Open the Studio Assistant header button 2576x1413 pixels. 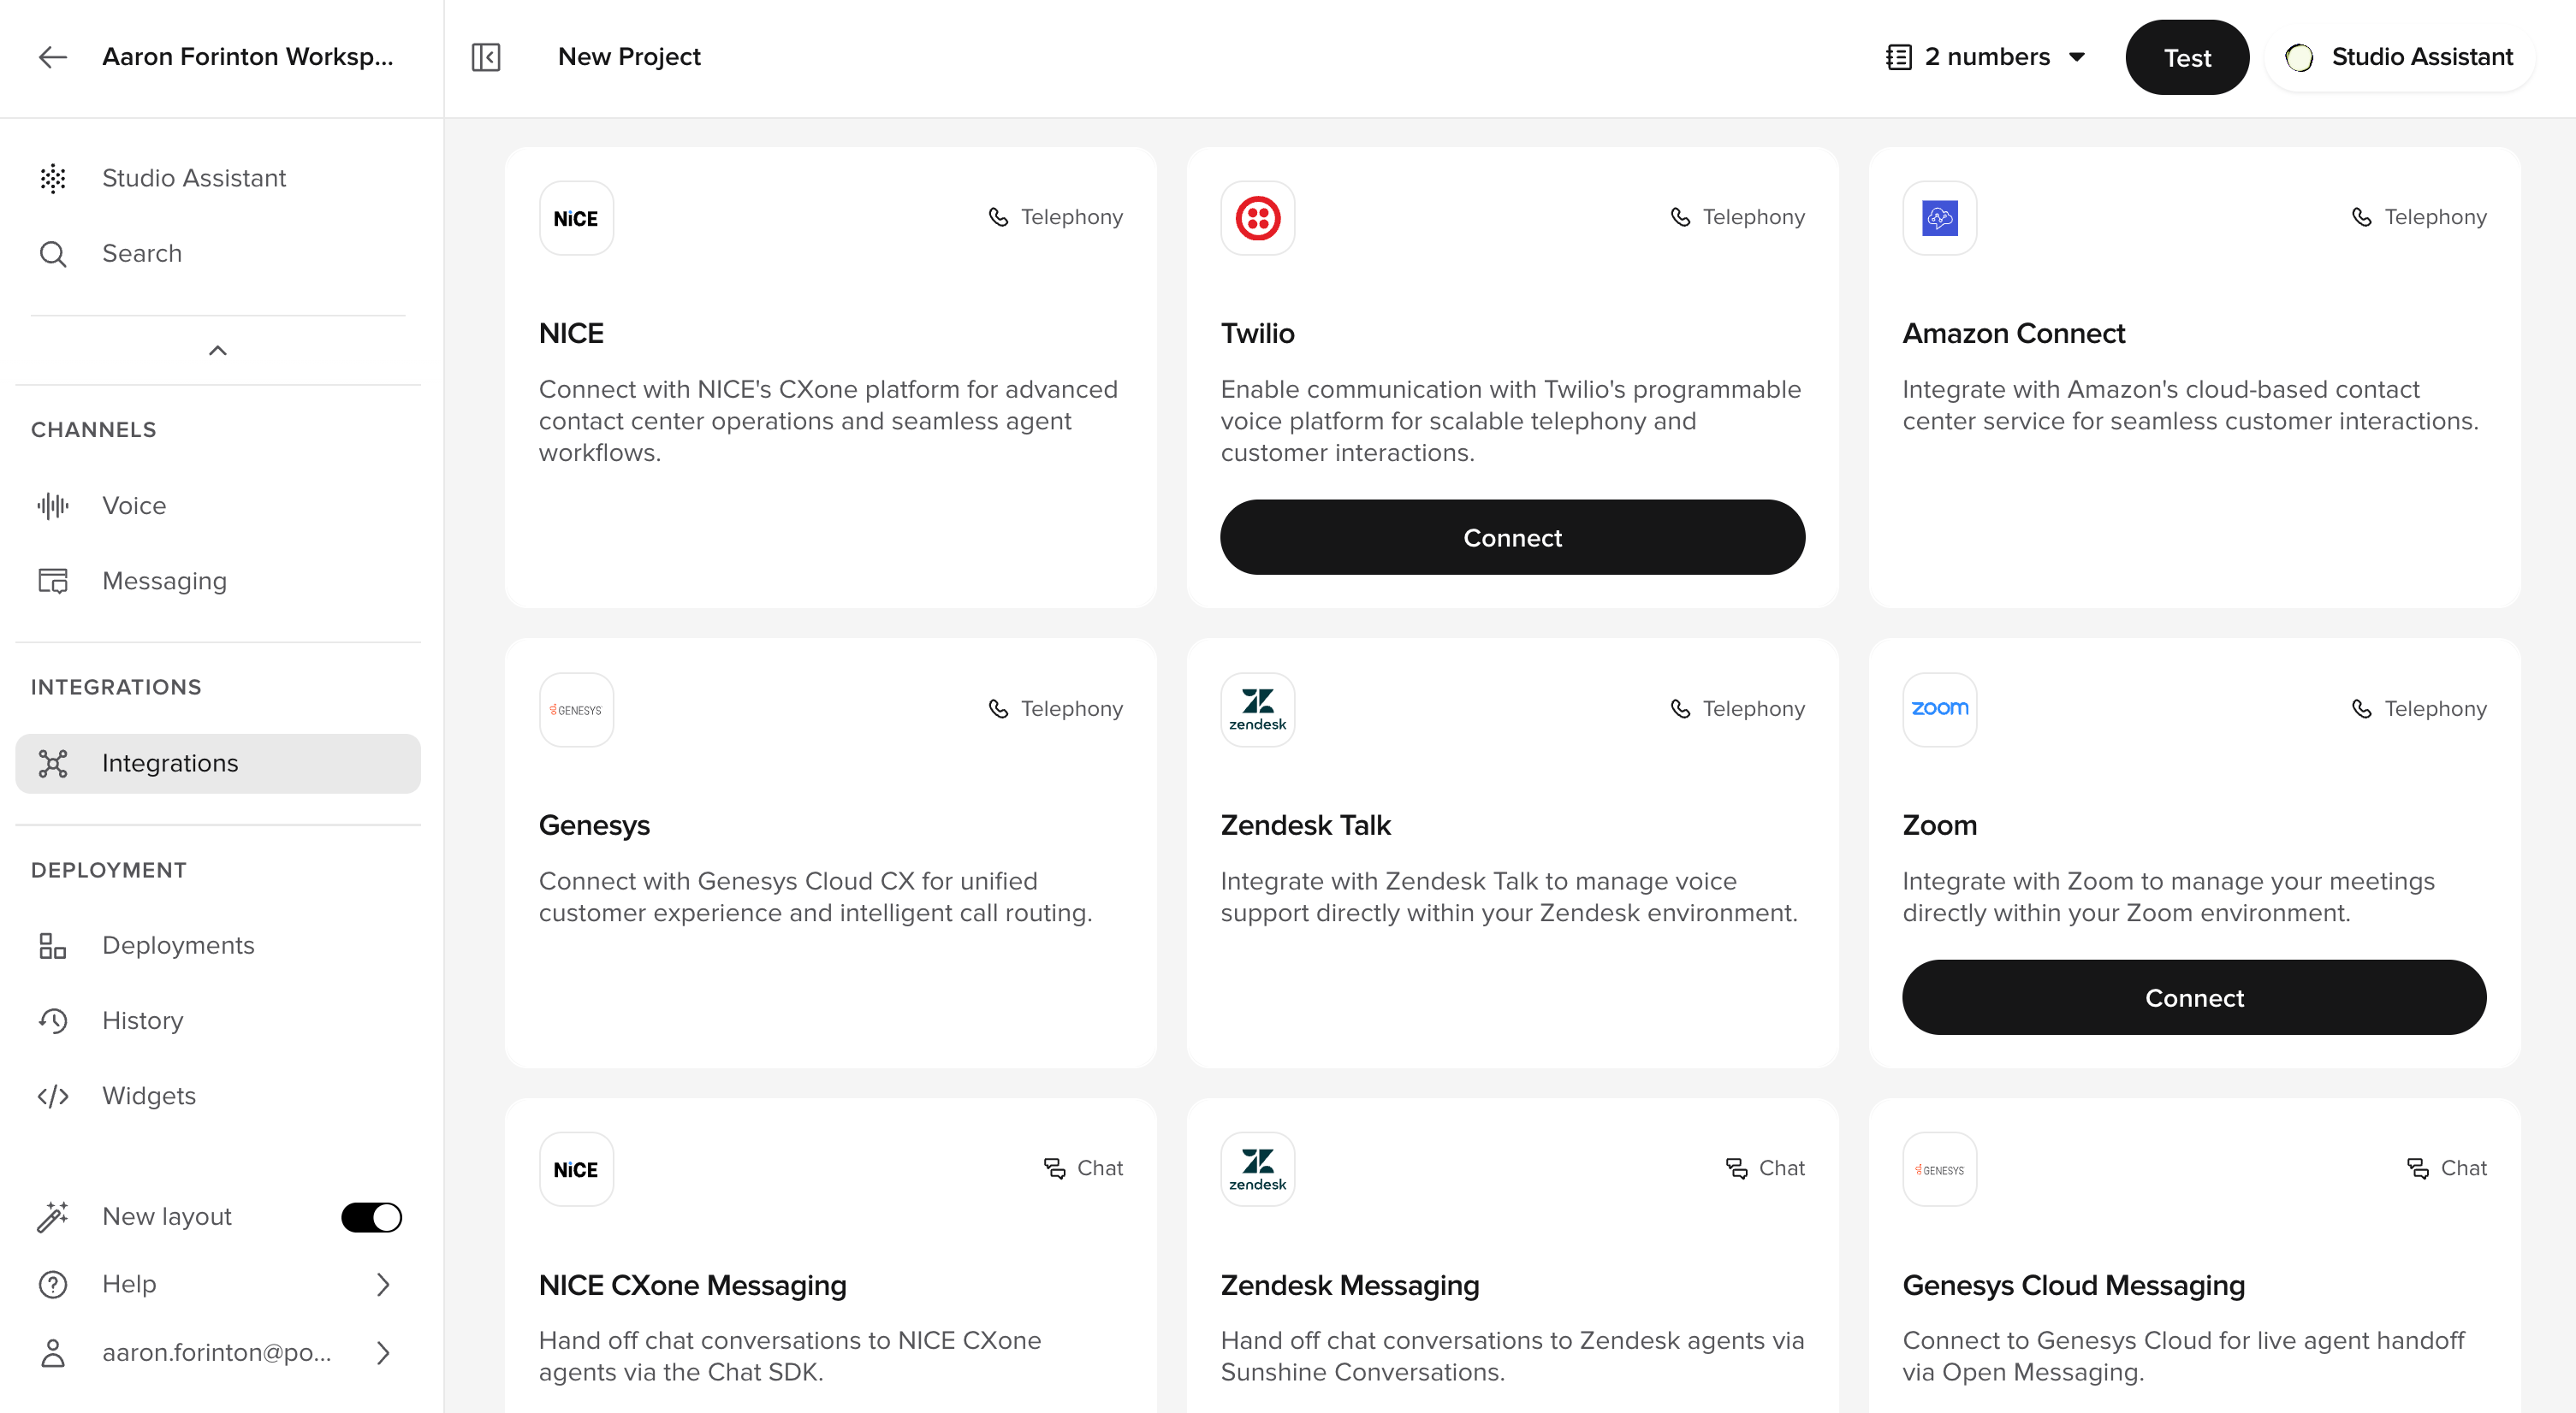pos(2399,57)
